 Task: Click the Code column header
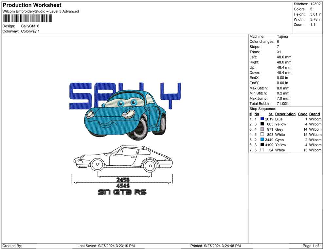tap(302, 114)
